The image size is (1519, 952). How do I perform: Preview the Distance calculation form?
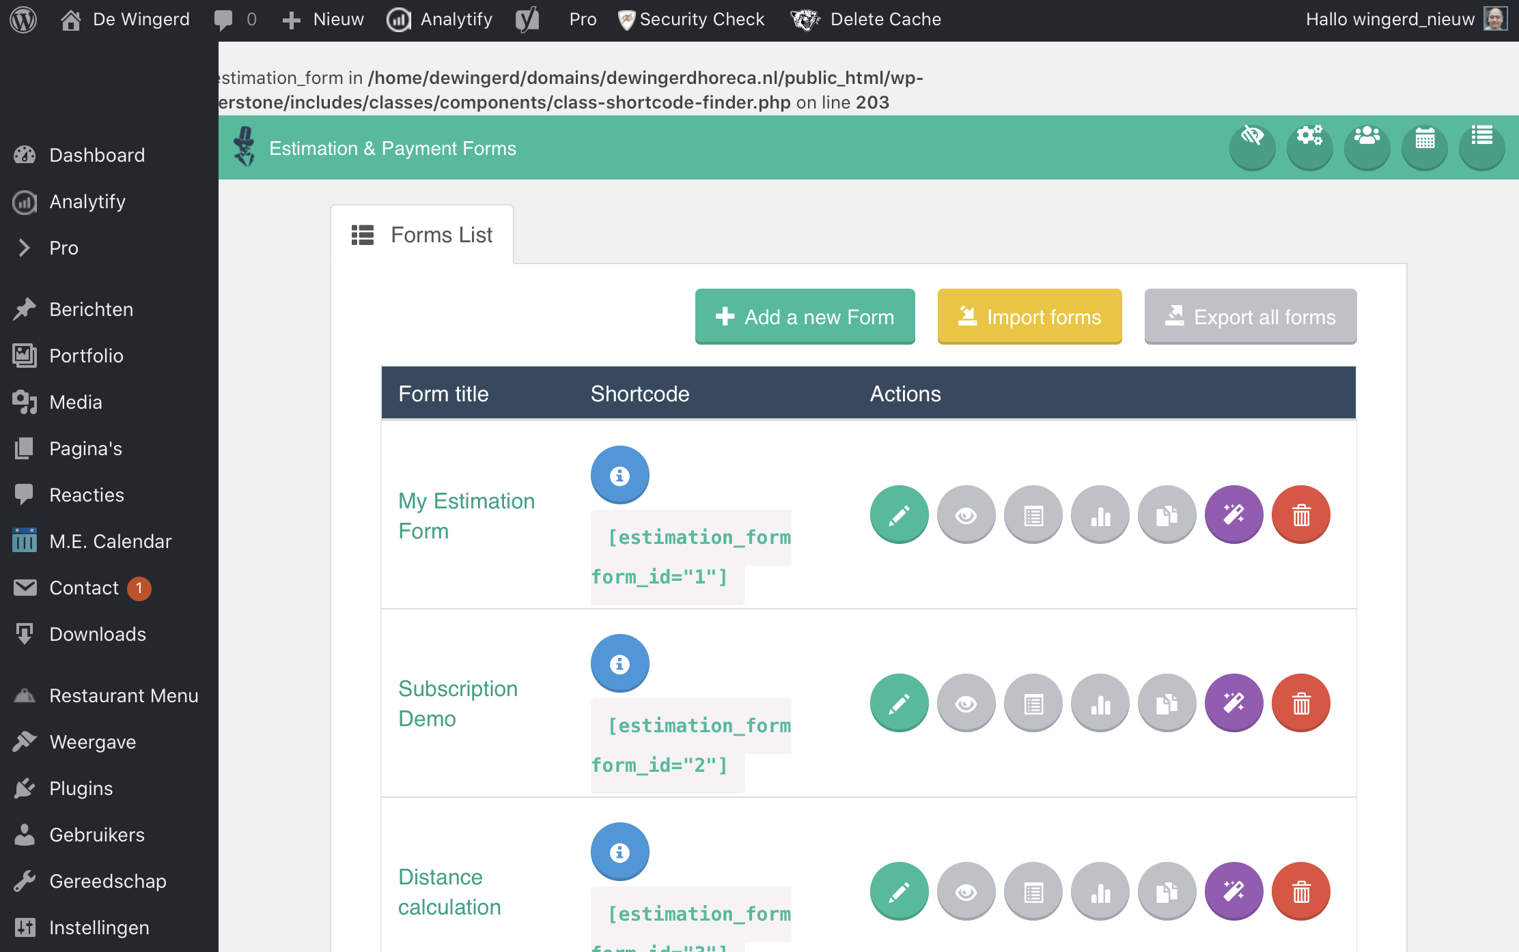pos(966,891)
